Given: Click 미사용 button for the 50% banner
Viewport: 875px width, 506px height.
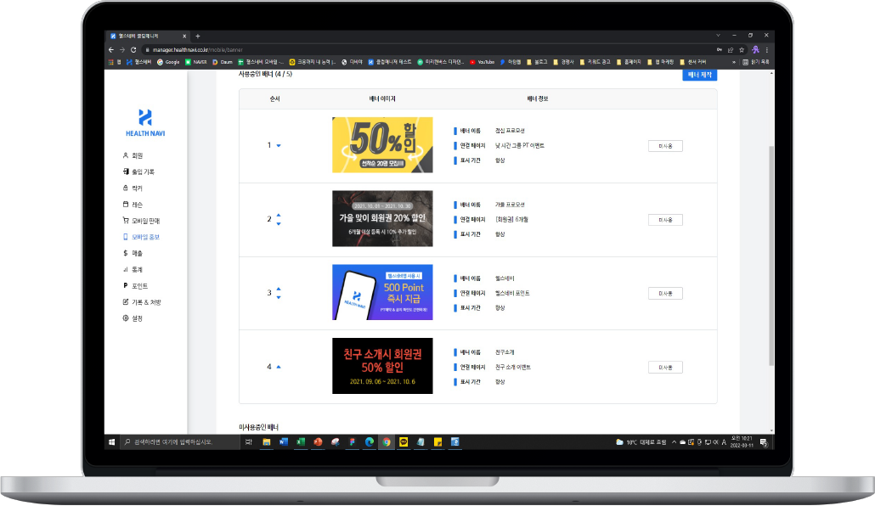Looking at the screenshot, I should 665,146.
